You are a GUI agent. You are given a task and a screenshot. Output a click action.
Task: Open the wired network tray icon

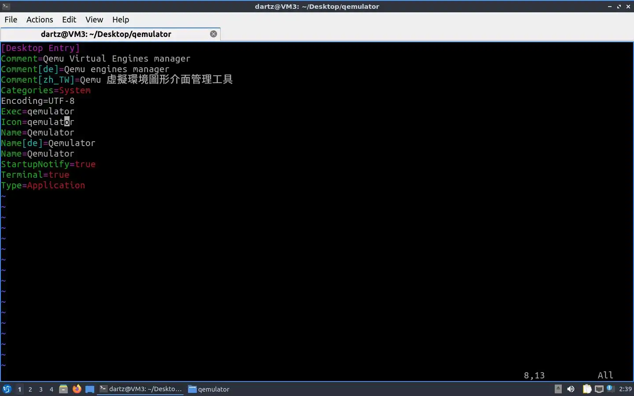(x=599, y=389)
